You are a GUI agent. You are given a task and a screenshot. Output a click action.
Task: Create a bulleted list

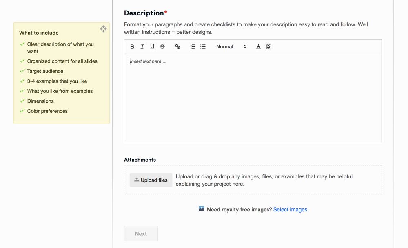[203, 47]
